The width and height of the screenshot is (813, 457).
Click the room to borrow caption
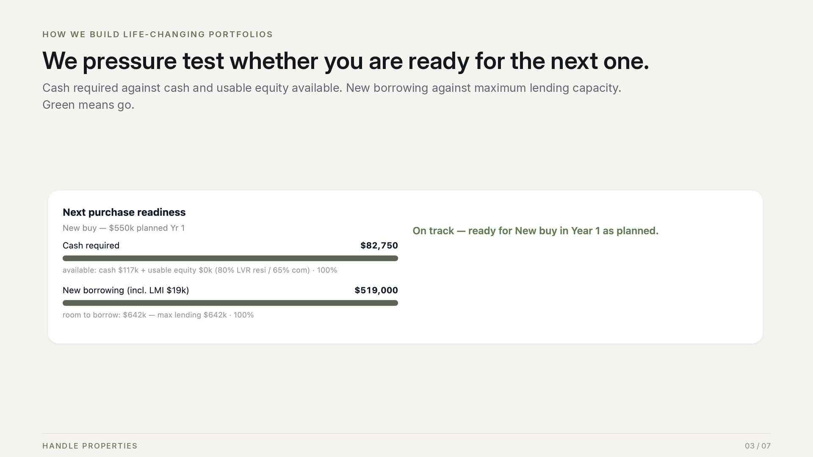[x=158, y=315]
